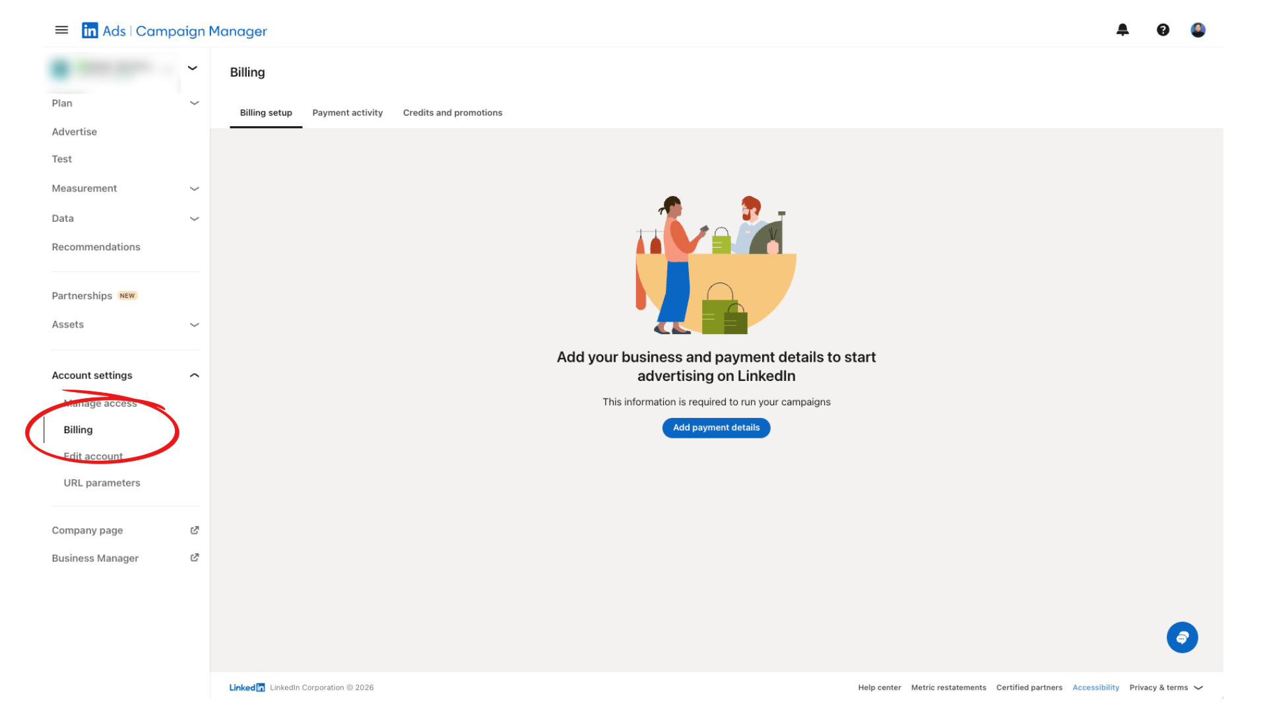
Task: Open Partnerships in the sidebar
Action: click(x=82, y=296)
